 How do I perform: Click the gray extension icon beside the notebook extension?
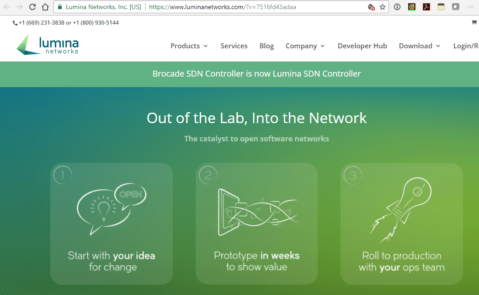(x=455, y=7)
